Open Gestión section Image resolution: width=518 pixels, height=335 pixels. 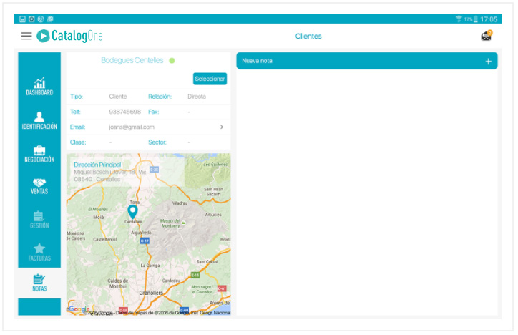[39, 220]
